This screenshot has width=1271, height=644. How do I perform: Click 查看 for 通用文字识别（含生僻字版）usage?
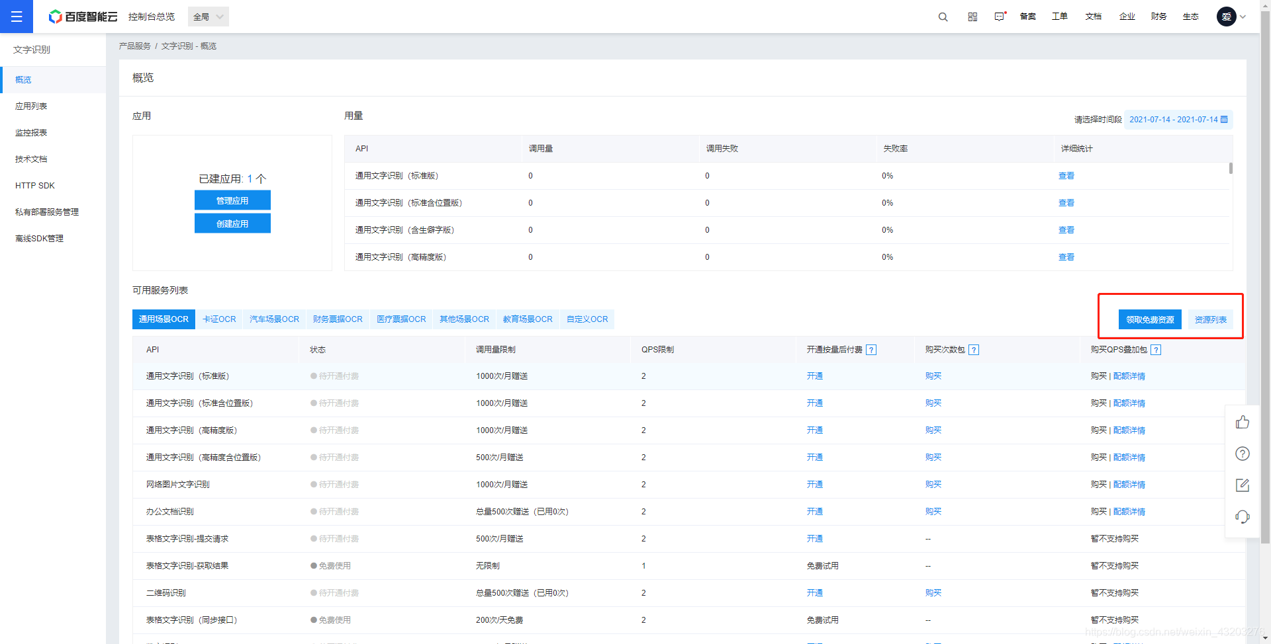pyautogui.click(x=1066, y=230)
